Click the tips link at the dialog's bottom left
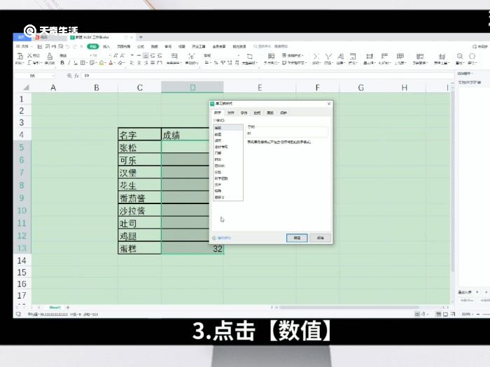490x367 pixels. [x=222, y=238]
